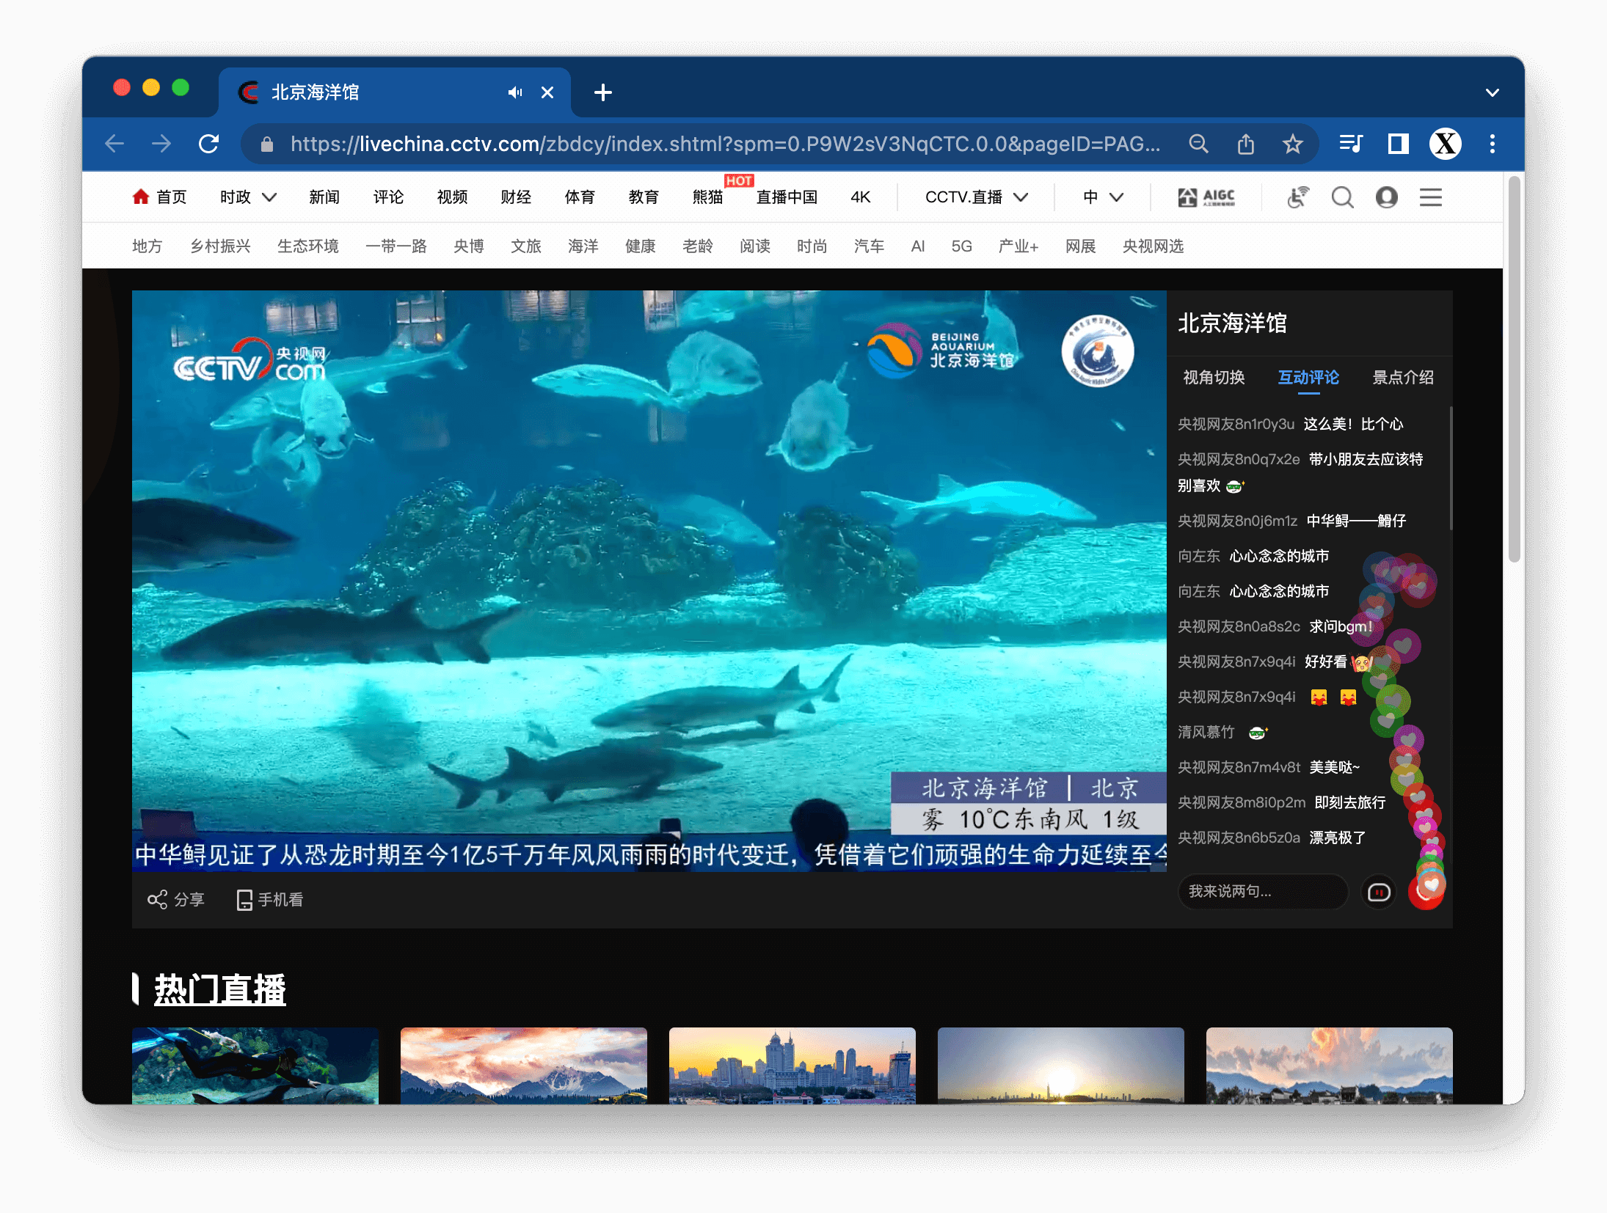Click the red heart like button

tap(1426, 893)
